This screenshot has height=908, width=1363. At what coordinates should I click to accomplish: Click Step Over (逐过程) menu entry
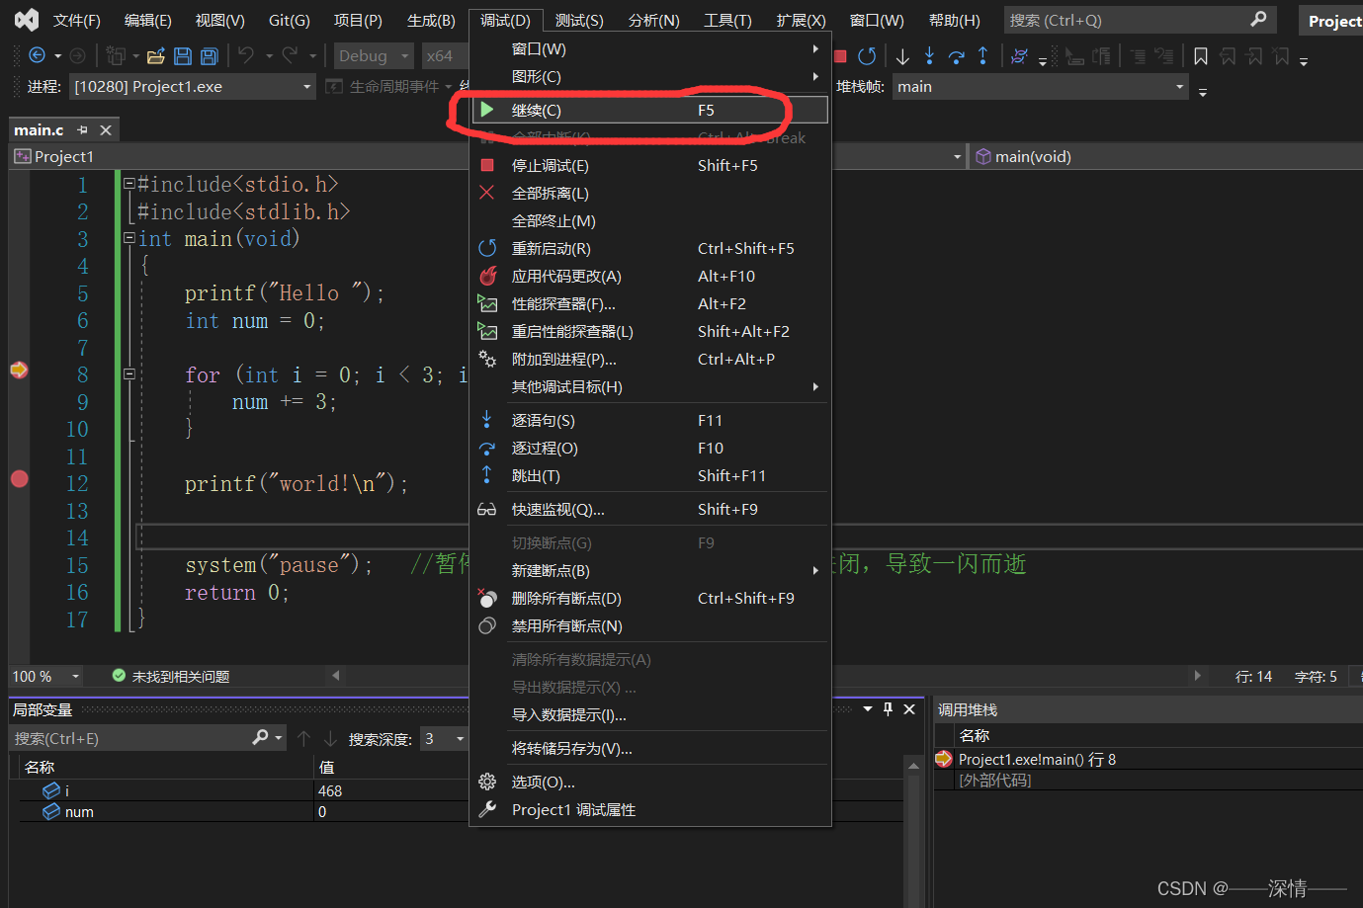[x=649, y=448]
